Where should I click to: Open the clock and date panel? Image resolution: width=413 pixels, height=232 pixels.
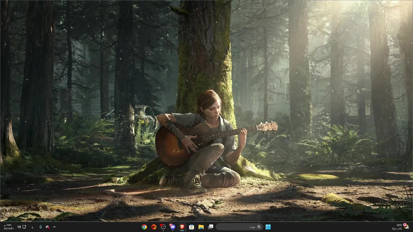click(8, 227)
